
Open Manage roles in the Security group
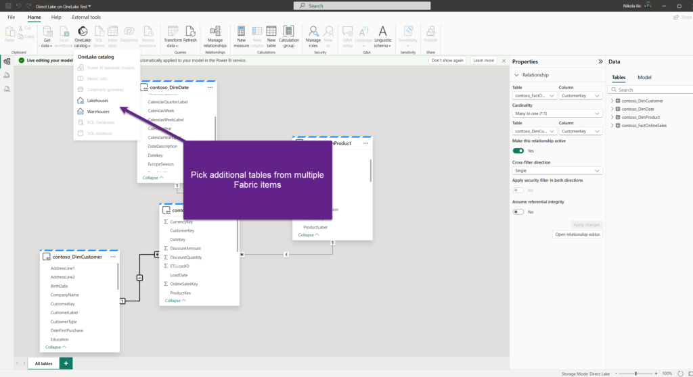313,36
